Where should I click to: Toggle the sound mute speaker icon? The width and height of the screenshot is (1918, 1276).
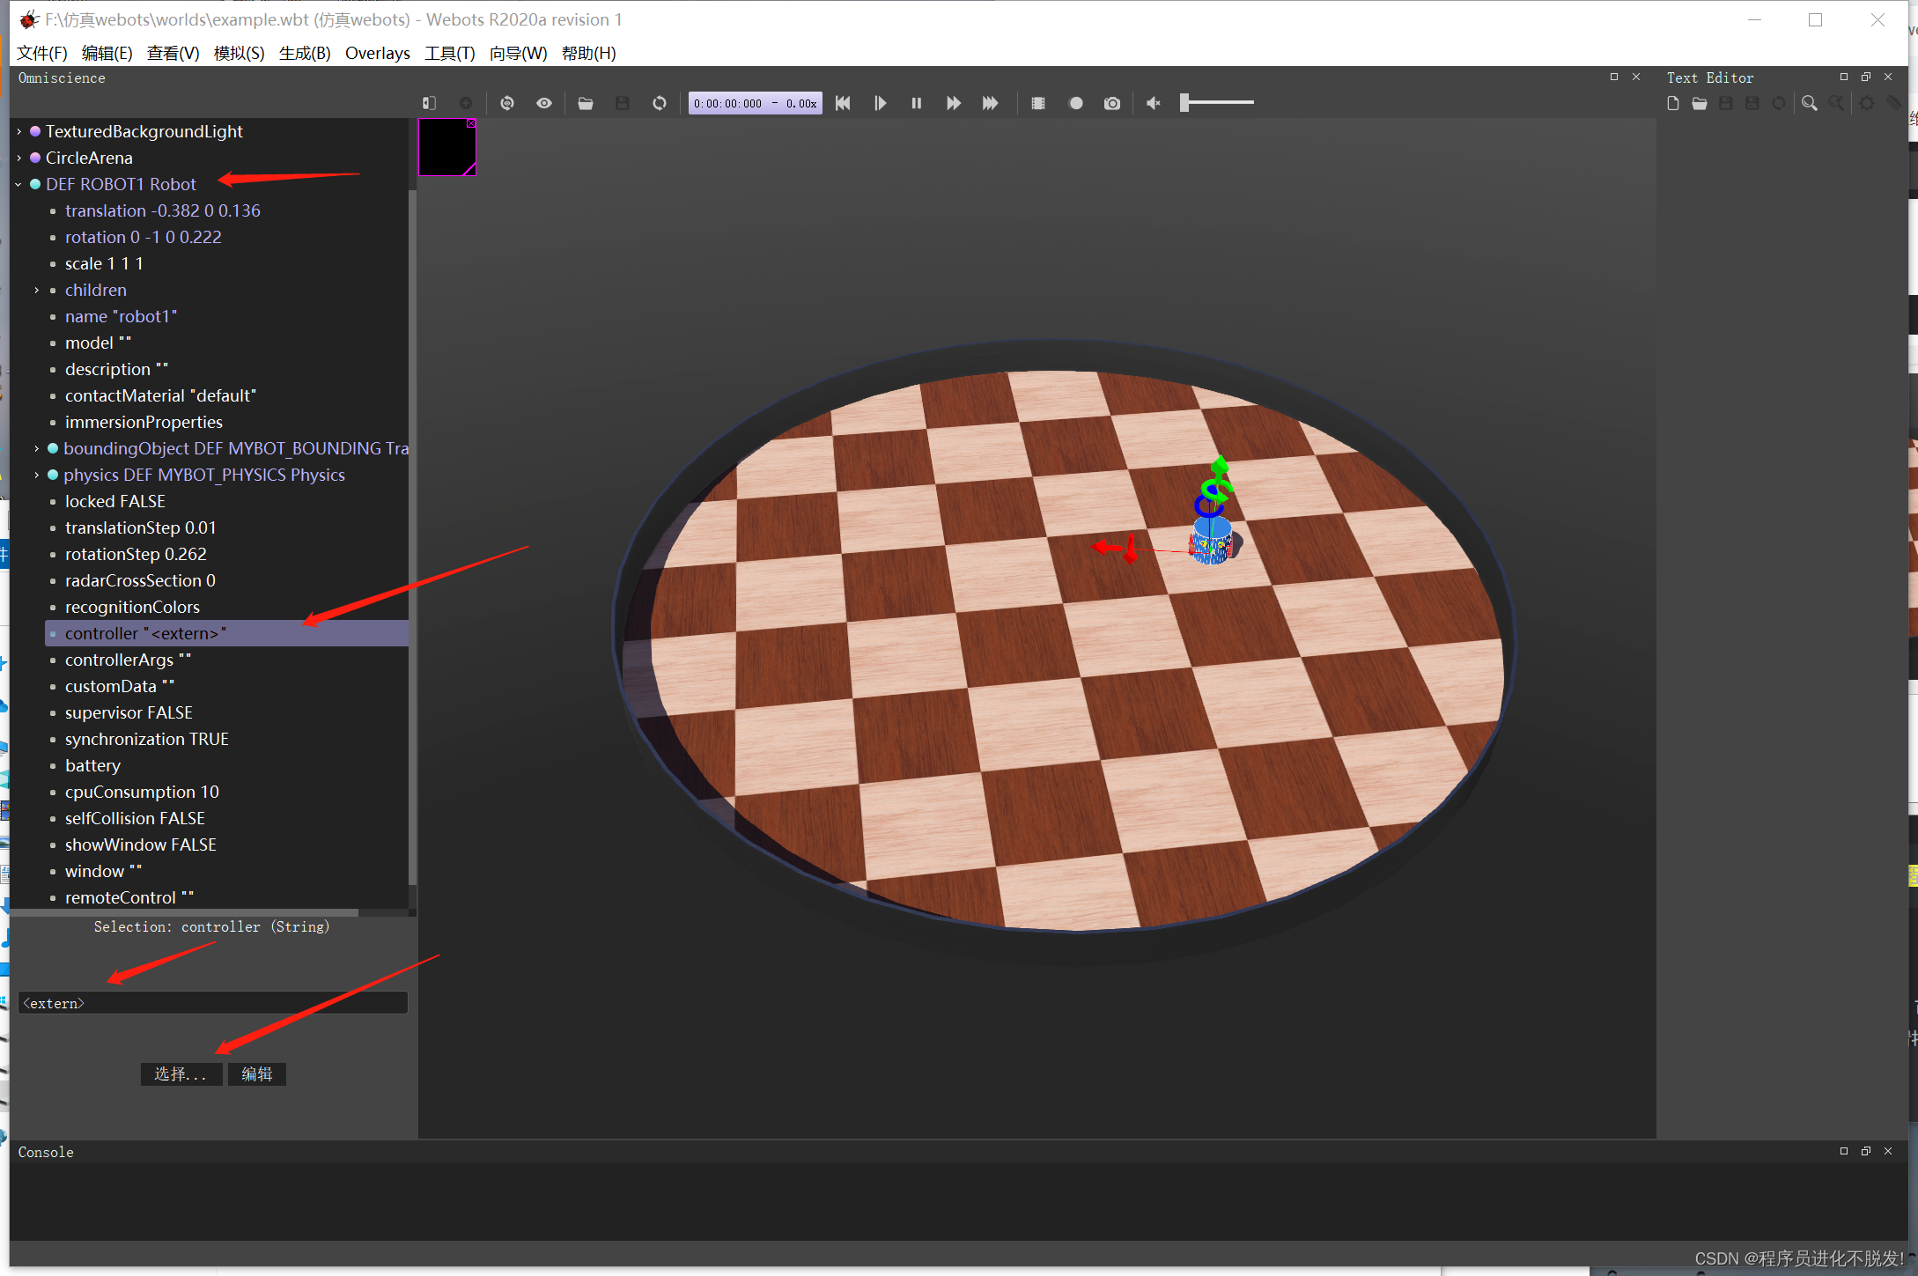1153,103
